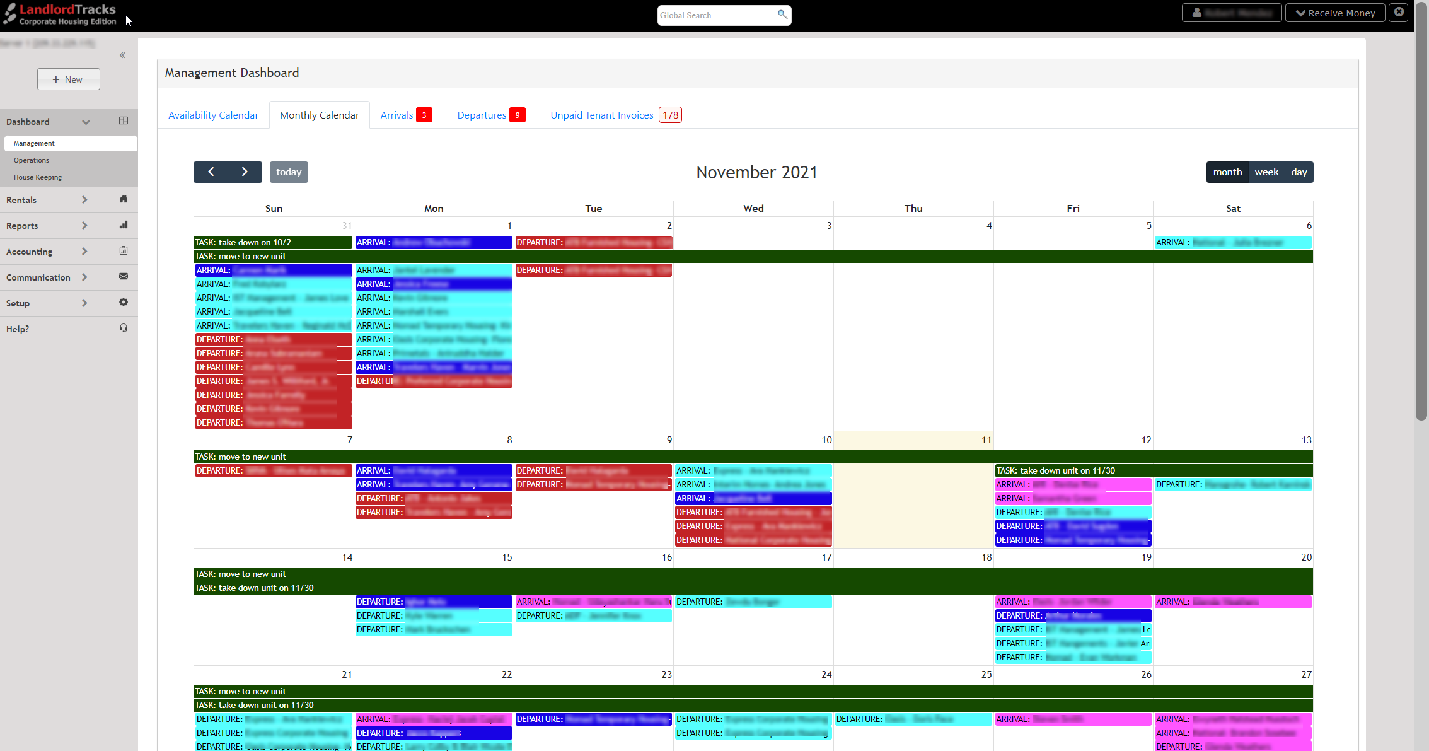Open the Receive Money dropdown
1429x751 pixels.
[1335, 12]
